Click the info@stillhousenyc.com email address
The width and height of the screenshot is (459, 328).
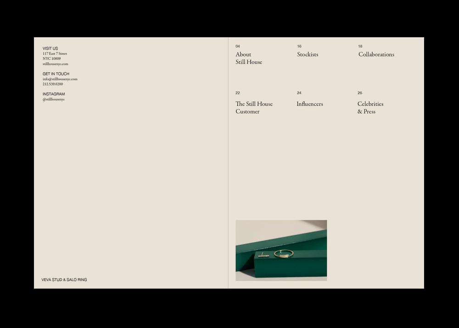[60, 79]
